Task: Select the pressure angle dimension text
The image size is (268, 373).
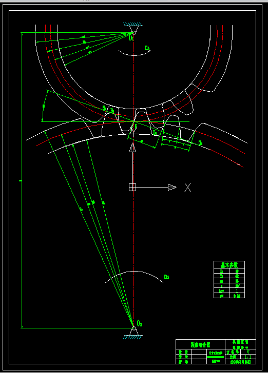Action: [44, 106]
